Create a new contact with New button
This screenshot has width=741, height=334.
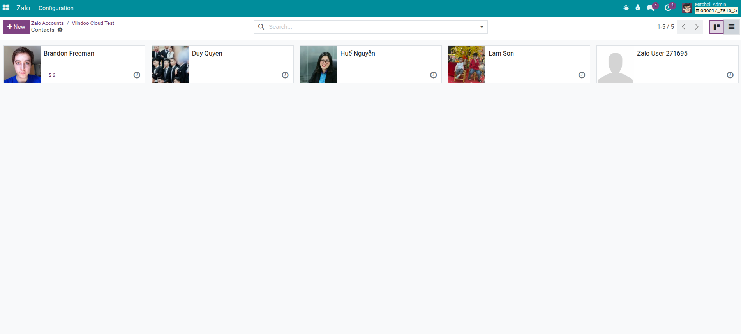coord(16,27)
